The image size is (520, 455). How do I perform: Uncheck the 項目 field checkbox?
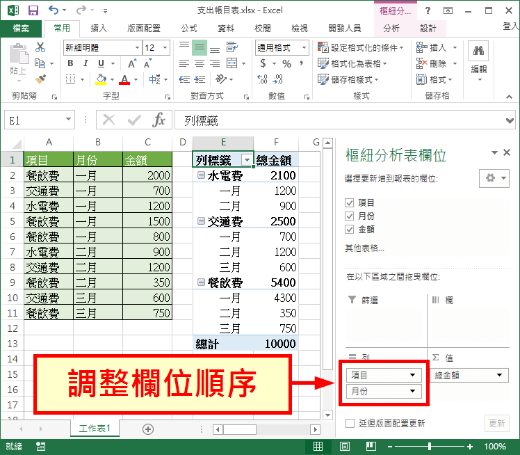pyautogui.click(x=349, y=202)
